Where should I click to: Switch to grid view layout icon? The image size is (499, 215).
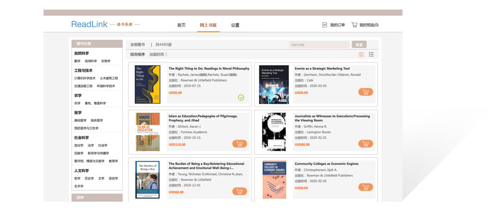coord(361,55)
